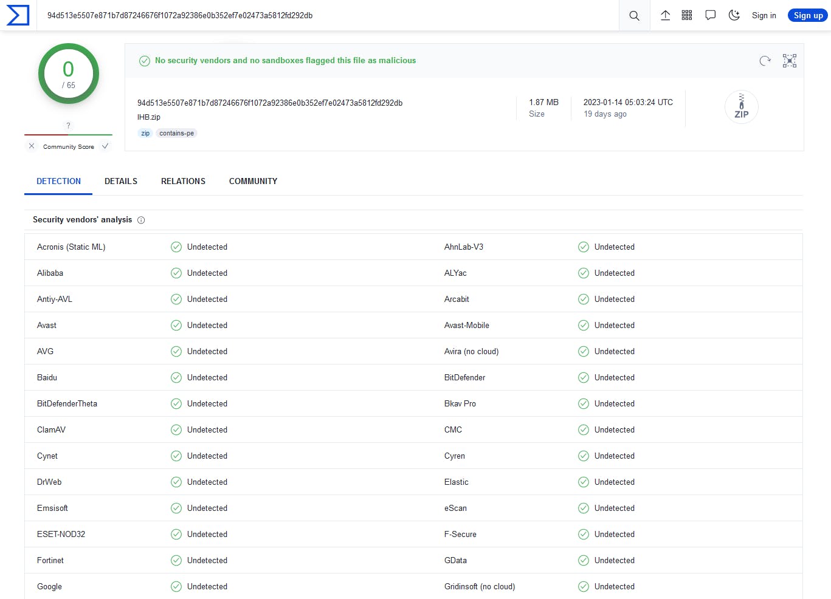Reanalyze the file with circular arrow icon
Screen dimensions: 831x599
point(765,61)
